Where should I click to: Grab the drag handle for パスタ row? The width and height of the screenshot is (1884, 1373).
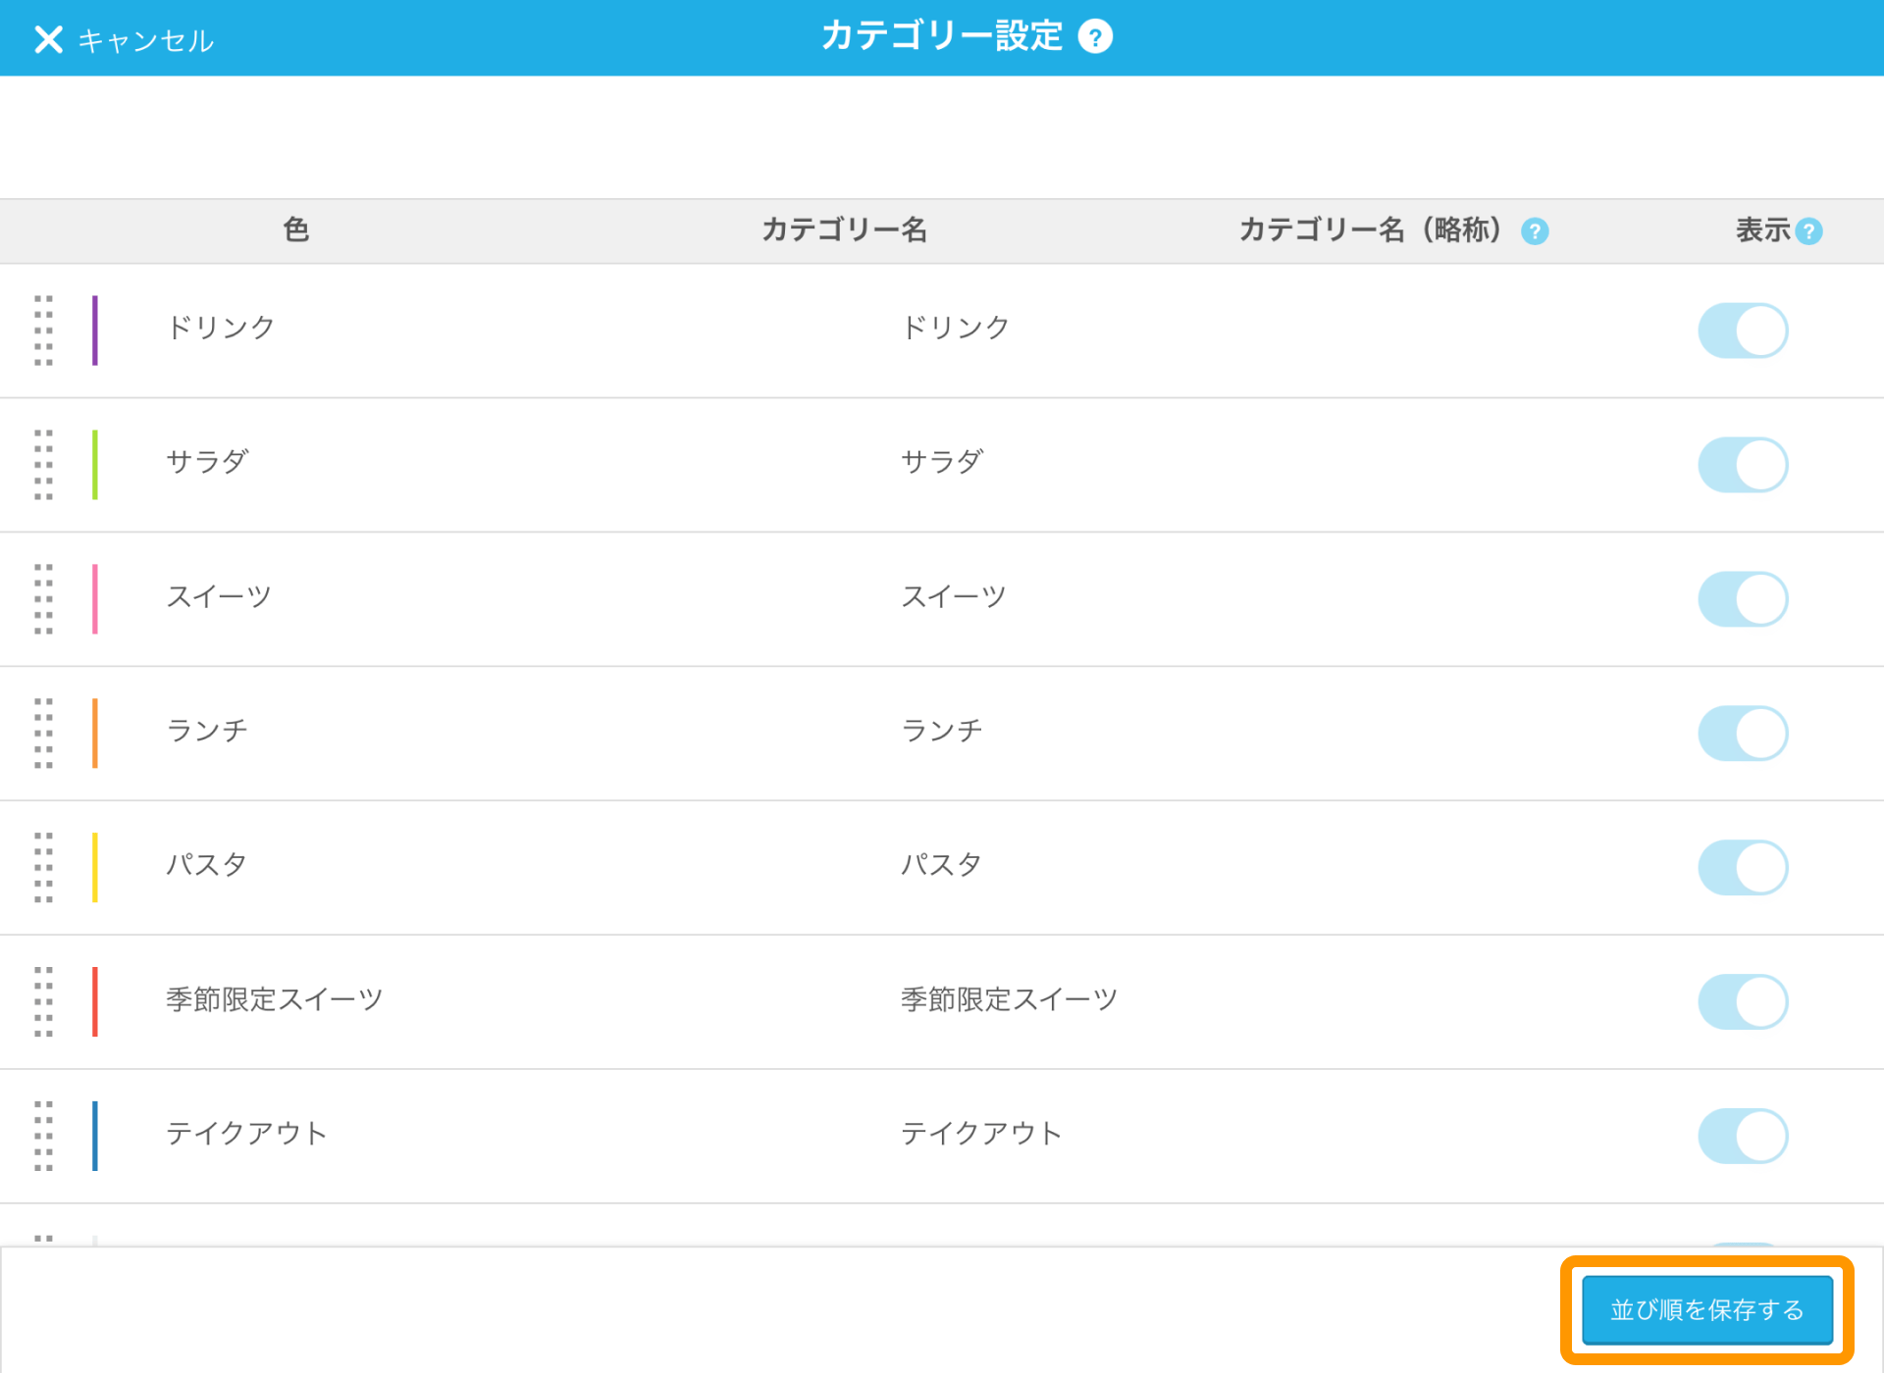tap(43, 868)
